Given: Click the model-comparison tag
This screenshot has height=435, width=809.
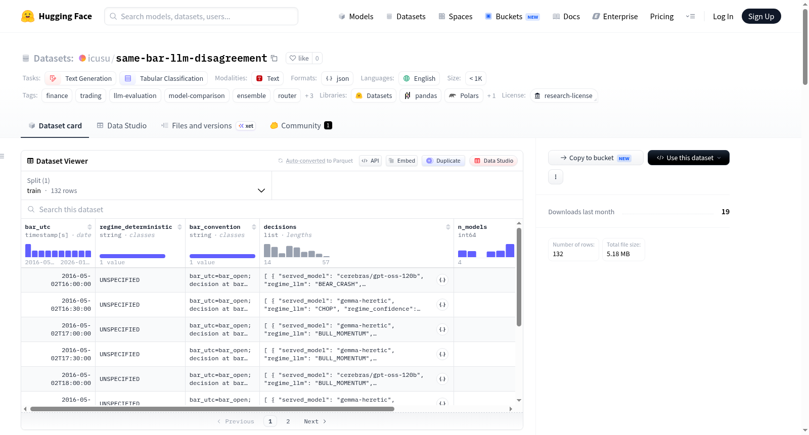Looking at the screenshot, I should (197, 95).
